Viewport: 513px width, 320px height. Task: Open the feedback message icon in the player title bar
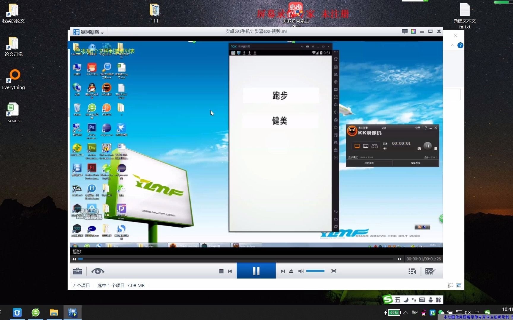pos(404,31)
